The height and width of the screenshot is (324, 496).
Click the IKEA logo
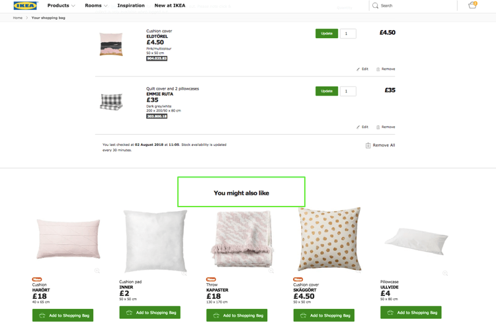coord(25,5)
